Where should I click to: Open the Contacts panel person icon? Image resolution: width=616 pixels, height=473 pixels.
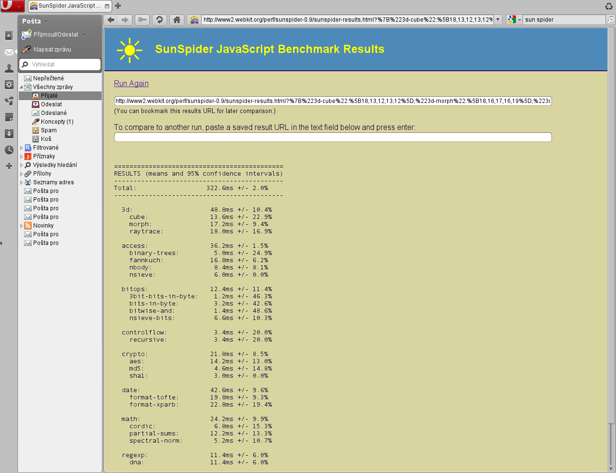pos(9,68)
